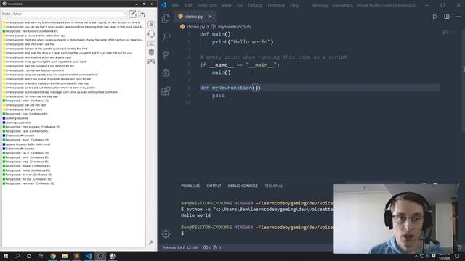465x261 pixels.
Task: Open the Help menu in VS Code
Action: tap(294, 5)
